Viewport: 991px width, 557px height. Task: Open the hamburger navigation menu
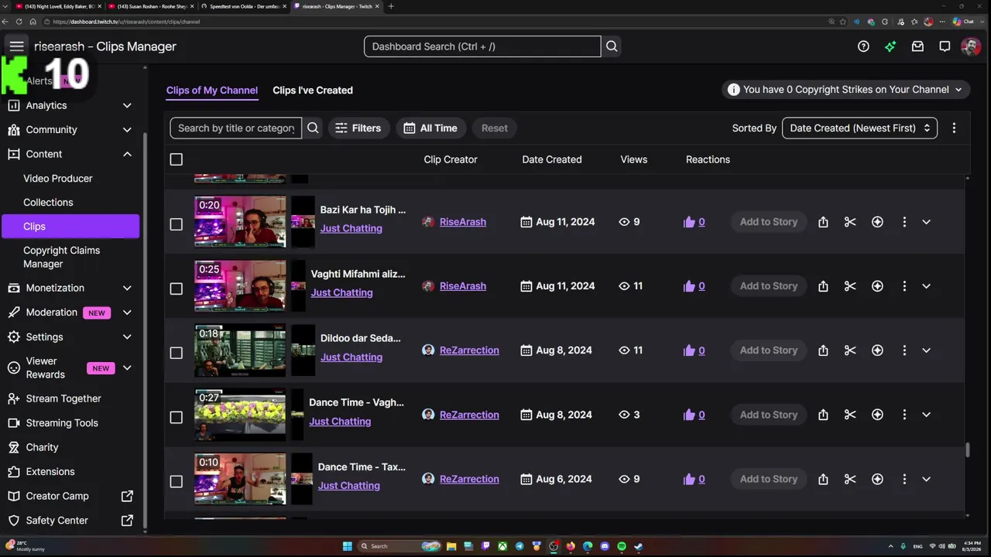click(16, 46)
